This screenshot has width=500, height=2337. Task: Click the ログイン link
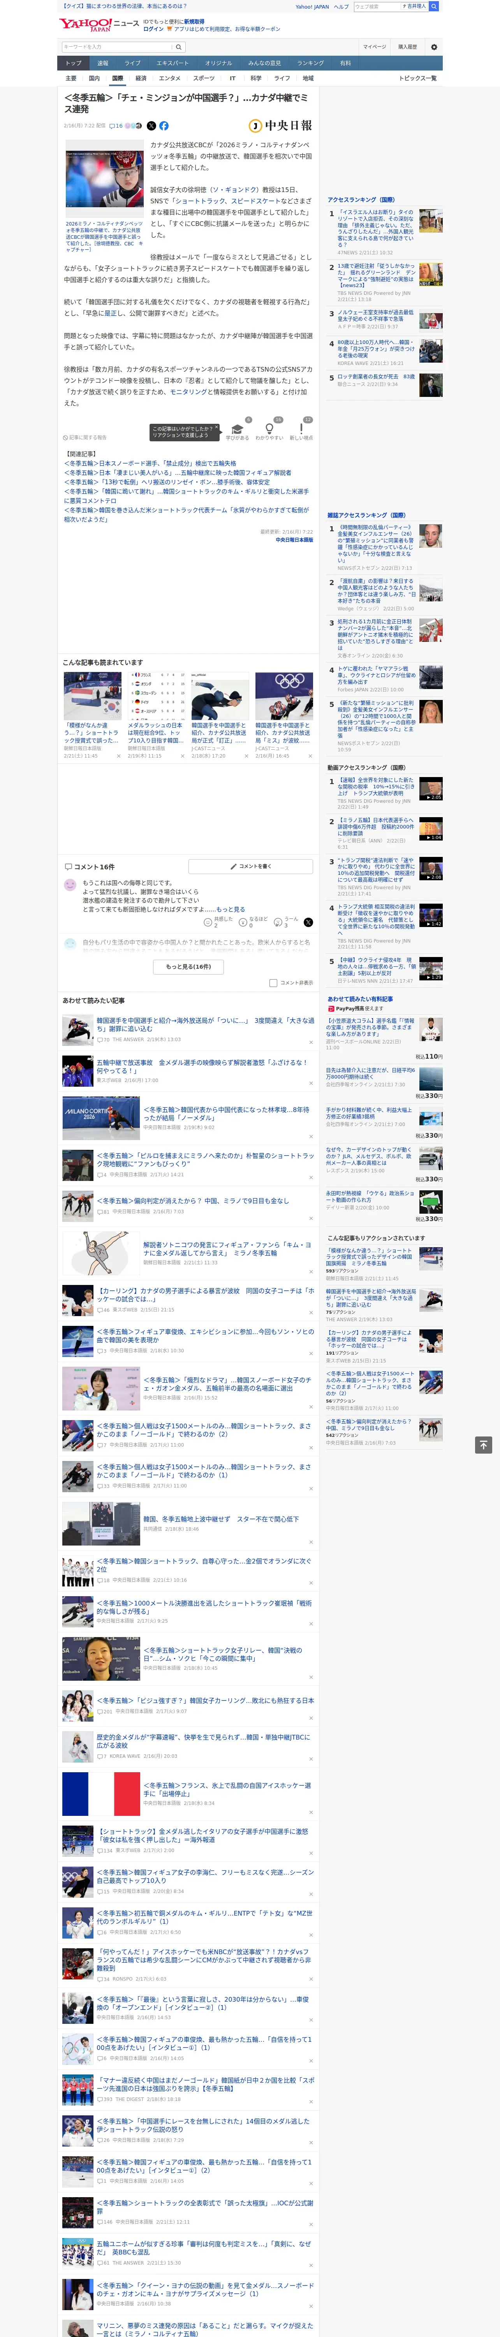(153, 29)
